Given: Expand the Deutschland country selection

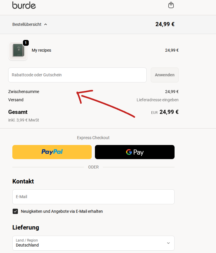Looking at the screenshot, I should click(93, 243).
